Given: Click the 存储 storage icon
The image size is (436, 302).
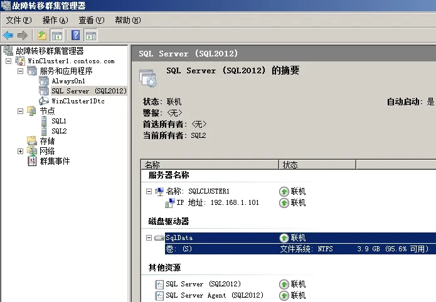Looking at the screenshot, I should coord(32,141).
